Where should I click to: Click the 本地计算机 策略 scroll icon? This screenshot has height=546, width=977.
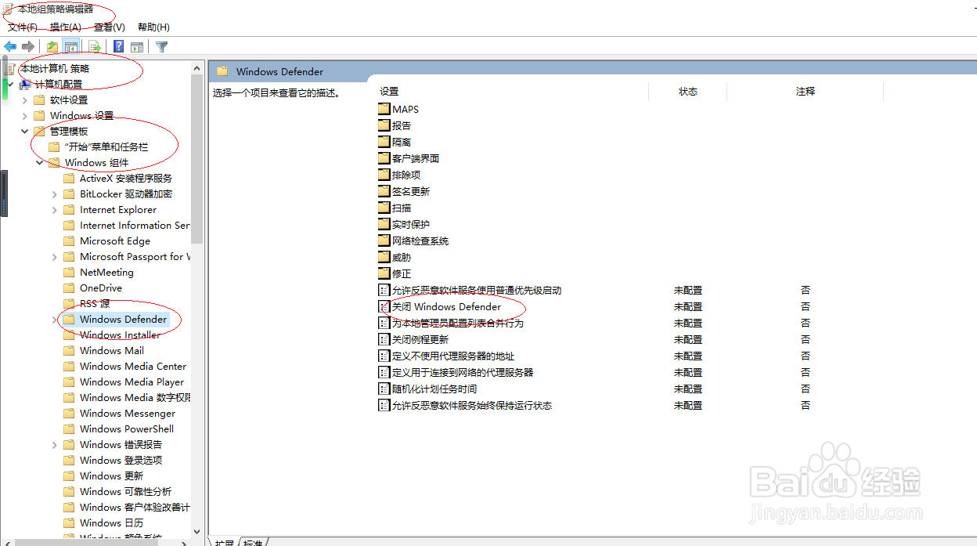click(9, 68)
